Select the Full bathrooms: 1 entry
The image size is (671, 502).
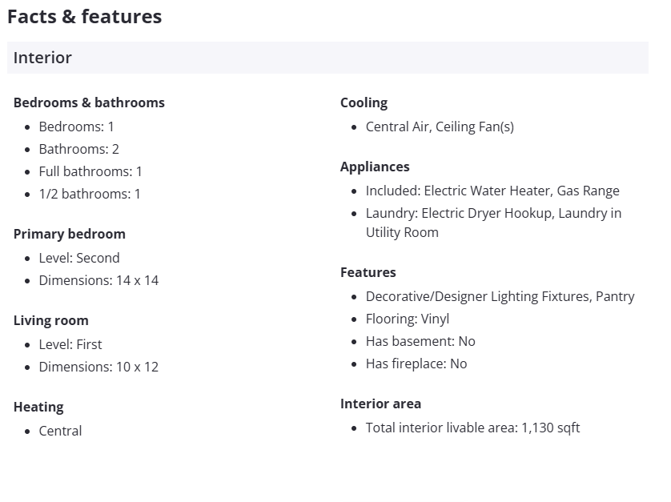(x=90, y=171)
